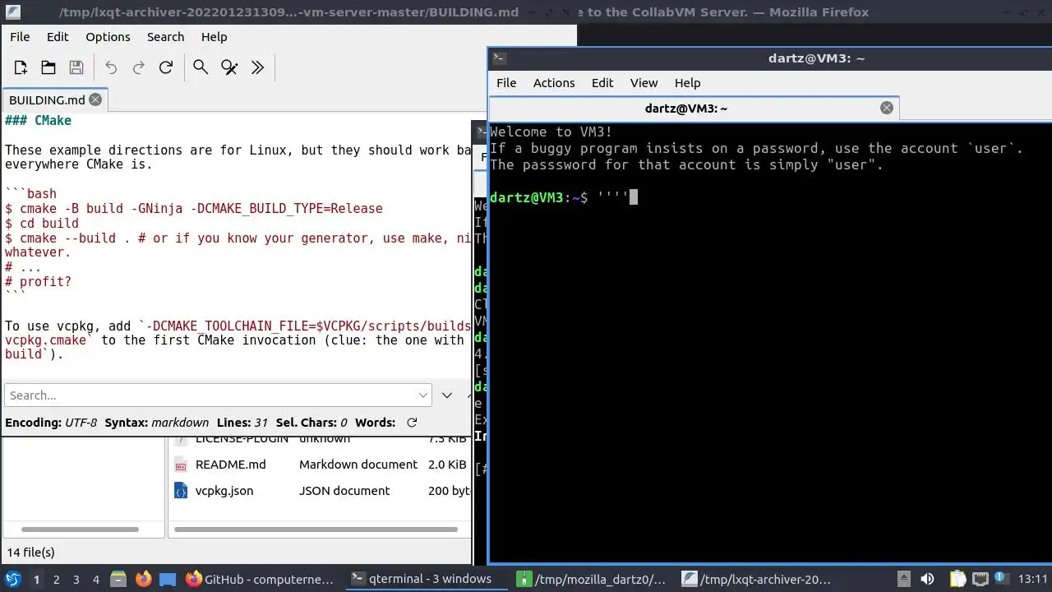The height and width of the screenshot is (592, 1052).
Task: Close the dartz@VM3 terminal tab
Action: 887,108
